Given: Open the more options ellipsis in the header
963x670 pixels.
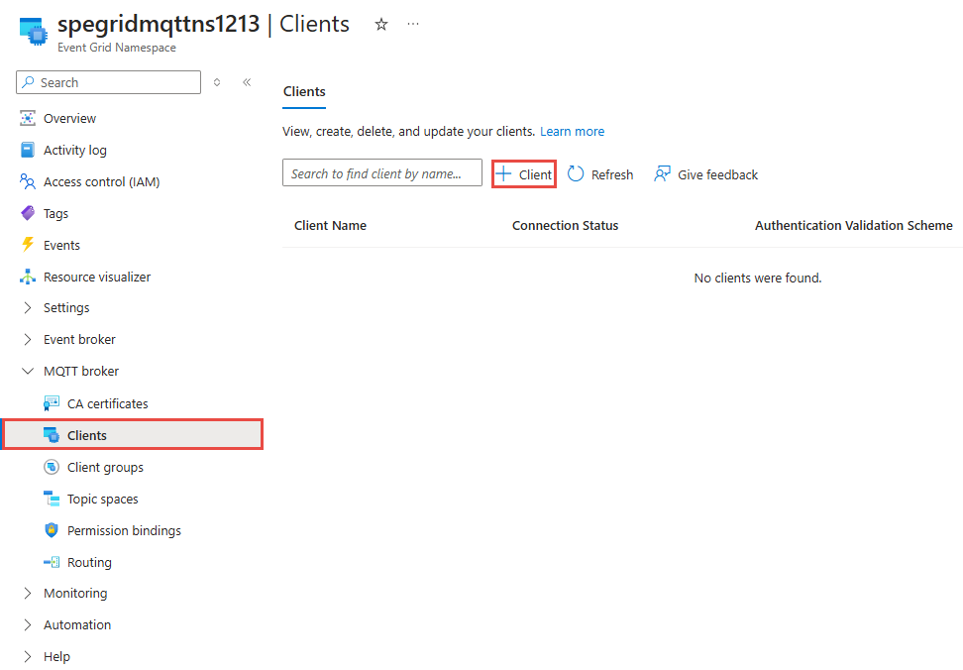Looking at the screenshot, I should [x=413, y=24].
